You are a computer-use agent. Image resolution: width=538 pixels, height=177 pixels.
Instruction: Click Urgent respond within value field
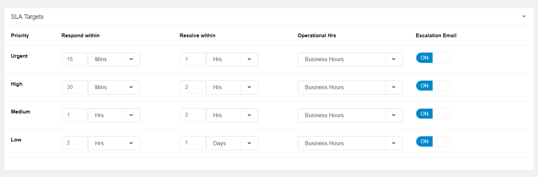coord(74,59)
